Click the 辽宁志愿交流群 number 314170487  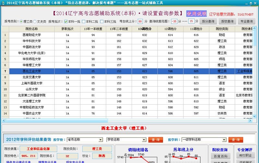click(x=245, y=15)
